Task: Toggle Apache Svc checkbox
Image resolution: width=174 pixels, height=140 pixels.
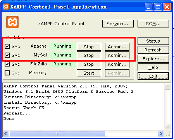Action: [x=7, y=46]
